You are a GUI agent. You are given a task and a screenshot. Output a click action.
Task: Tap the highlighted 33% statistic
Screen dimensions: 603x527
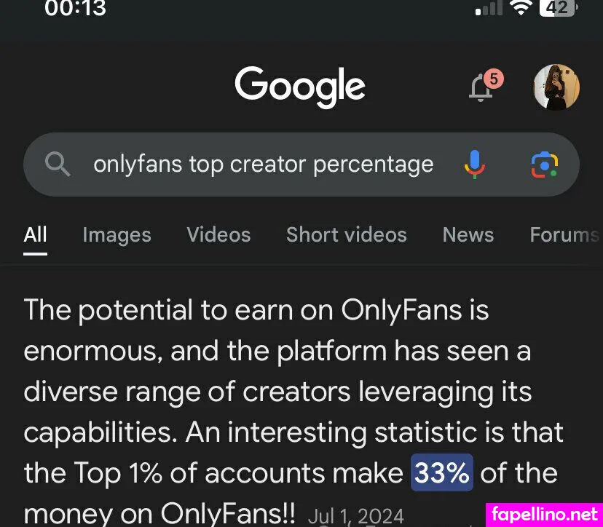pyautogui.click(x=442, y=473)
